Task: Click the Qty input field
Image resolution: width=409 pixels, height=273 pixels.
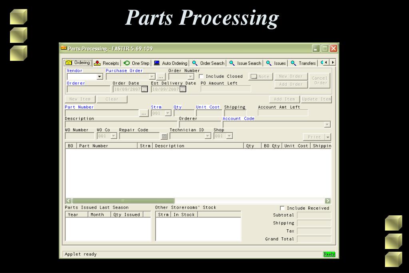Action: (184, 113)
